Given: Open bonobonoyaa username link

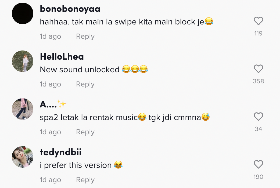Looking at the screenshot, I should pos(70,9).
